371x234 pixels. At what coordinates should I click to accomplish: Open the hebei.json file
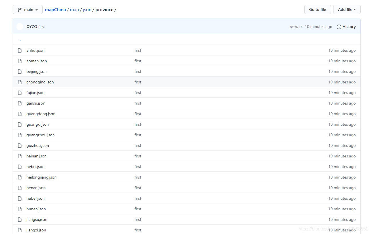pos(35,167)
